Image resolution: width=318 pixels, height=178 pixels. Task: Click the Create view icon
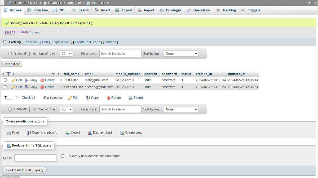[x=122, y=132]
